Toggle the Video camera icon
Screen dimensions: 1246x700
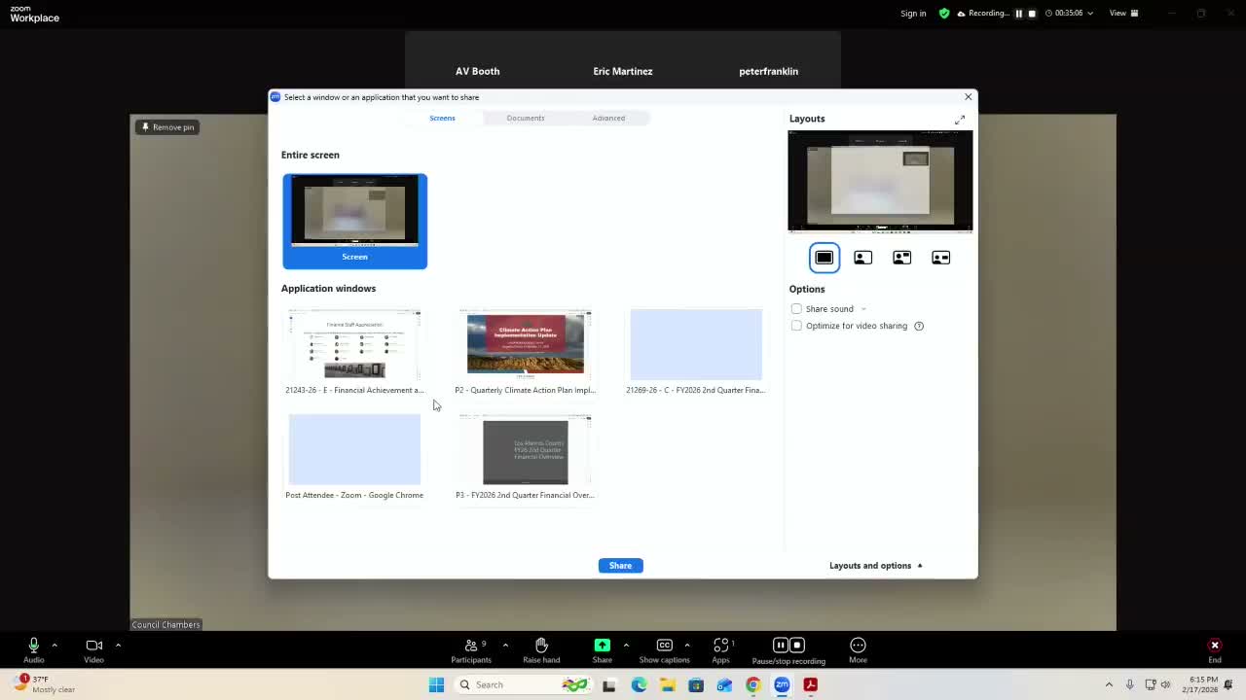[x=93, y=646]
